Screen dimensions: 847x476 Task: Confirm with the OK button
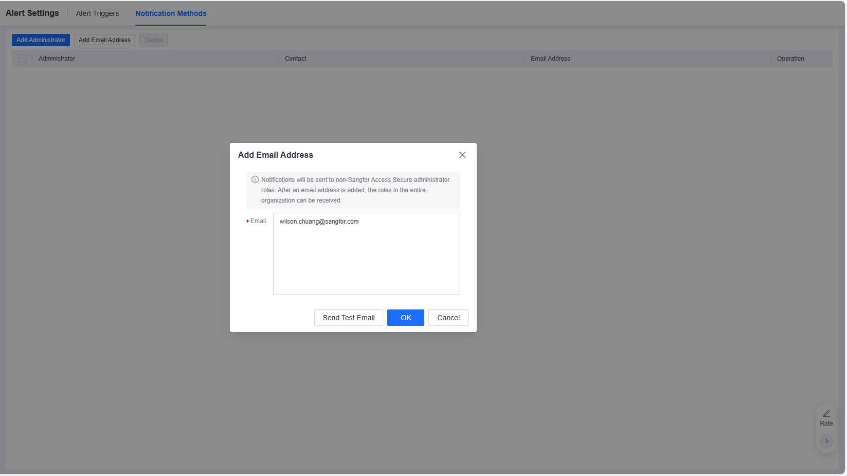pos(406,318)
